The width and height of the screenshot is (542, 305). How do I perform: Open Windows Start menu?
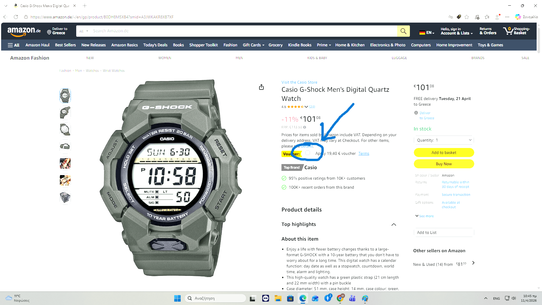177,298
